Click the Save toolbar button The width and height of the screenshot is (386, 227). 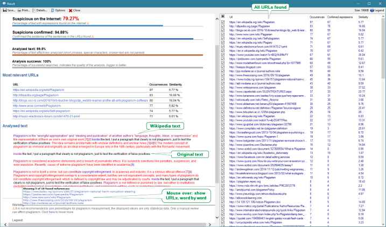(x=9, y=10)
